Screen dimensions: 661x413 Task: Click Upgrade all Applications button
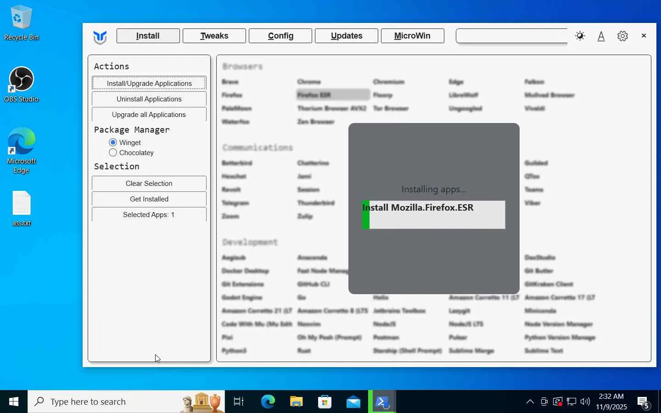149,114
